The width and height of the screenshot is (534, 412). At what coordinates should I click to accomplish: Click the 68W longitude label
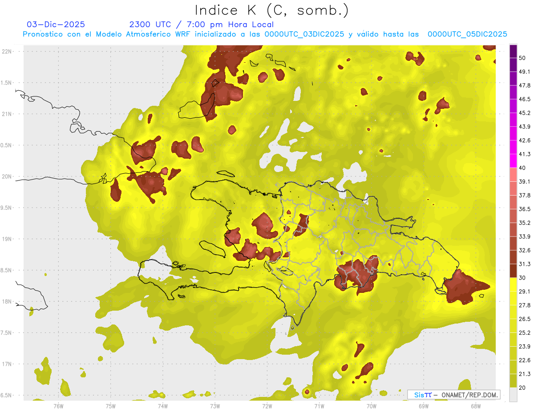click(476, 406)
